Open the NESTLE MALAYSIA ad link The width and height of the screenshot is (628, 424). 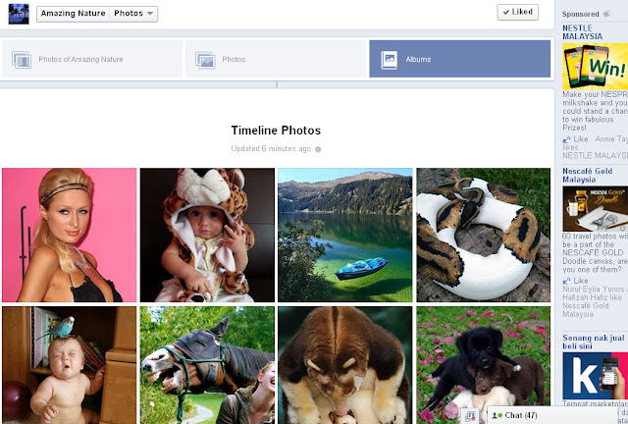coord(582,32)
